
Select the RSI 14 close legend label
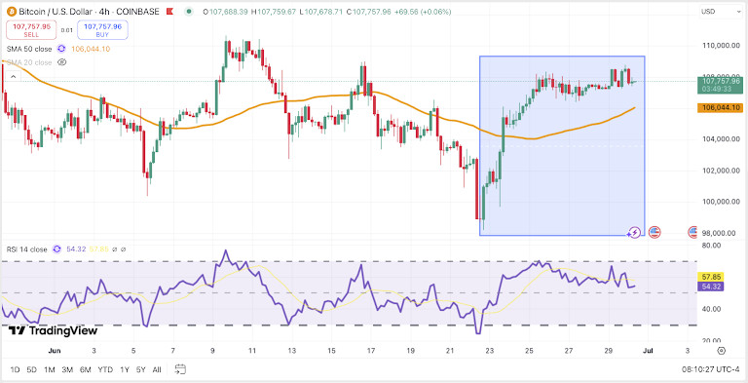pos(26,249)
